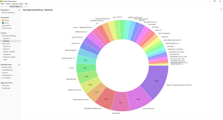Image resolution: width=223 pixels, height=120 pixels.
Task: Open Branchen (GICS) classification
Action: click(7, 67)
